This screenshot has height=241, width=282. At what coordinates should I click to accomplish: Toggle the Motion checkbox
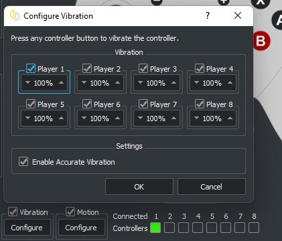[x=70, y=212]
